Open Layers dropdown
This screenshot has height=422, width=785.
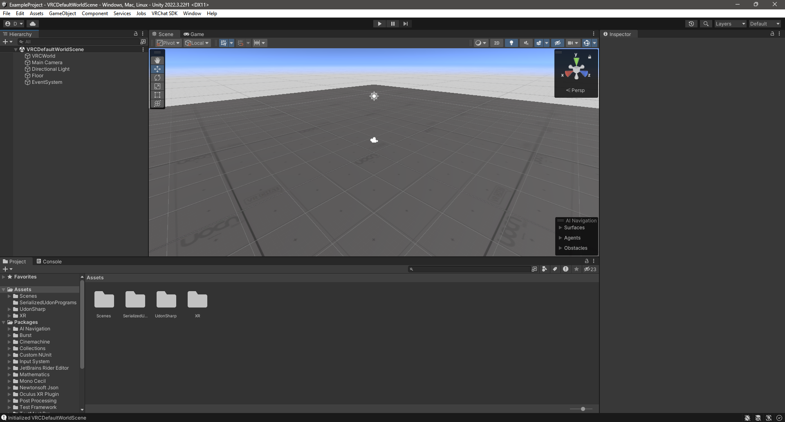[x=730, y=24]
